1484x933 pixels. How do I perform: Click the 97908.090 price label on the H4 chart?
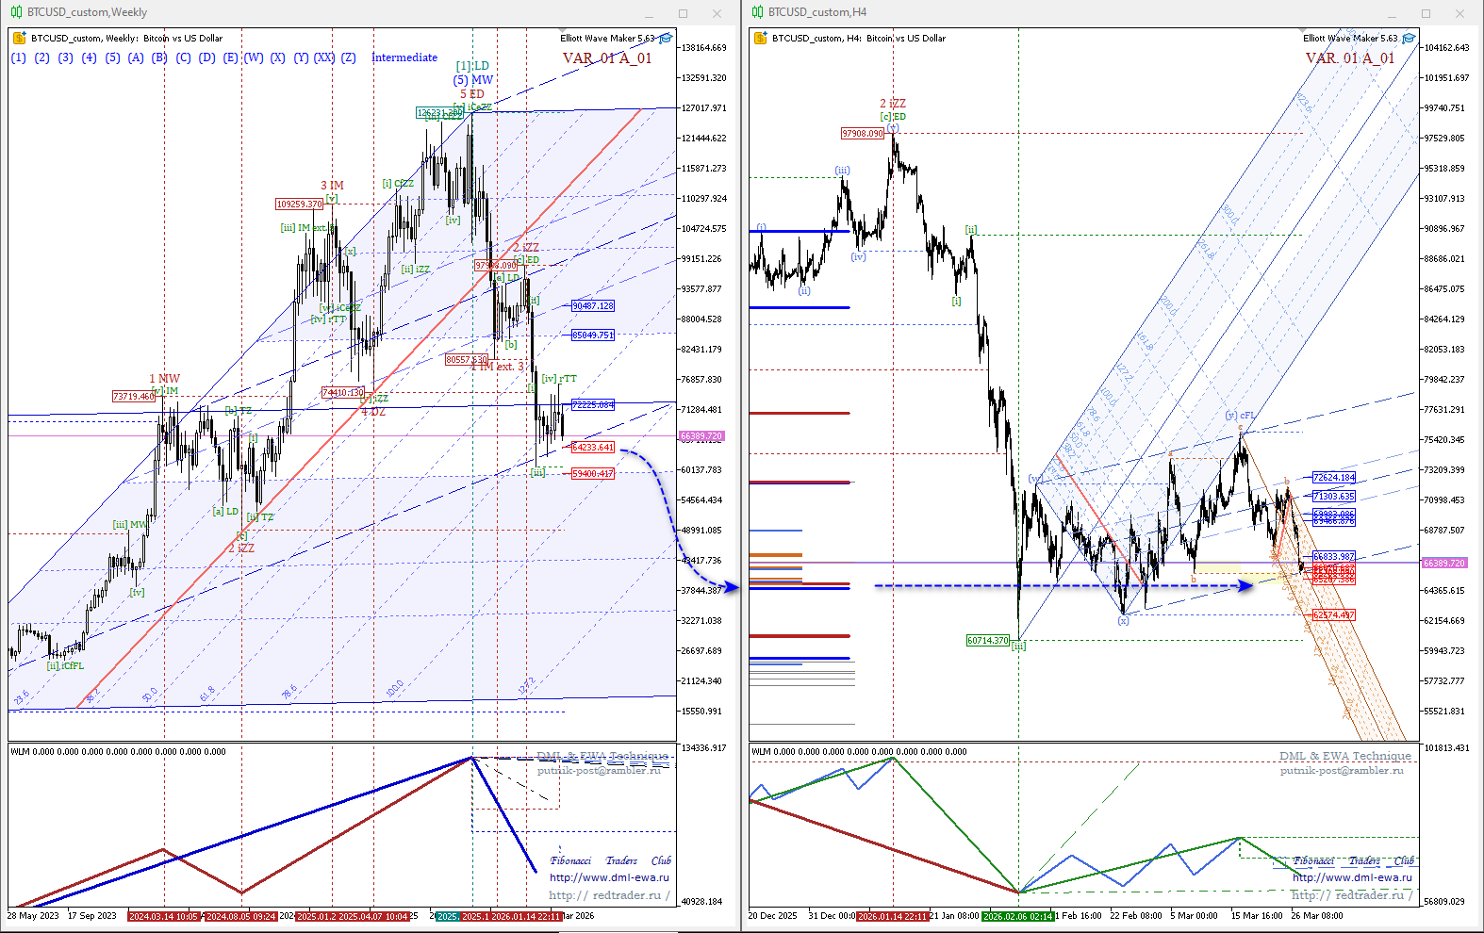(x=863, y=134)
